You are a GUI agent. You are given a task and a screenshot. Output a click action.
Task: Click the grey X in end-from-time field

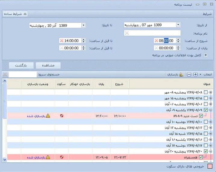(156, 48)
